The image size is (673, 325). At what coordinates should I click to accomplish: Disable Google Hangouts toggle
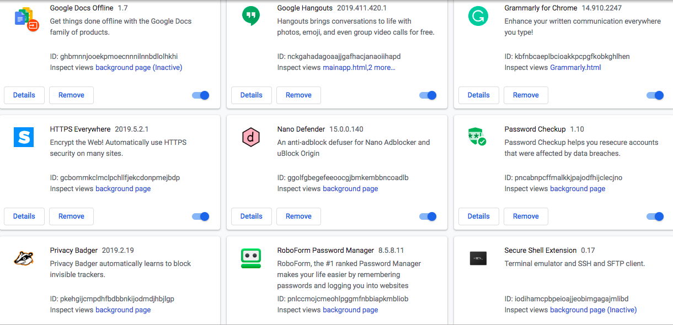428,95
